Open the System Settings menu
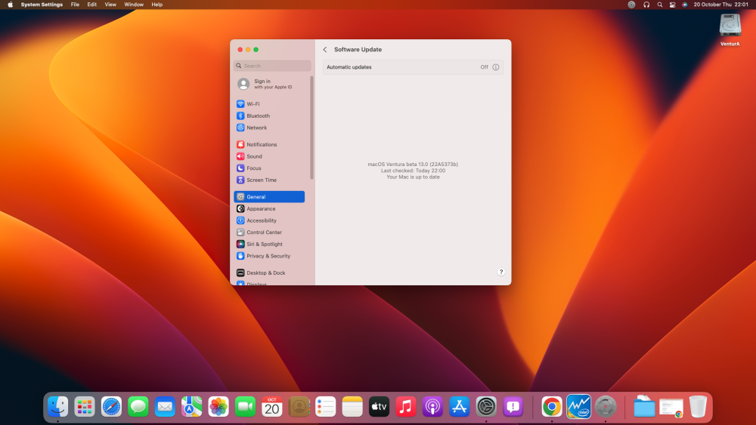This screenshot has height=425, width=756. pos(42,5)
